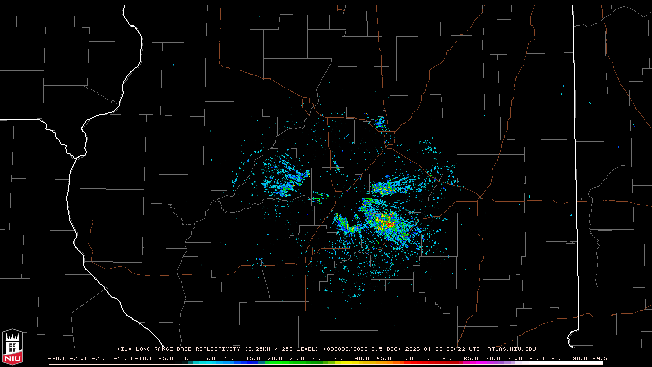Click the KILX LONG RANGE BASE REFLECTIVITY title

click(x=178, y=349)
